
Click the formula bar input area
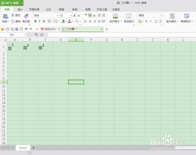[122, 35]
